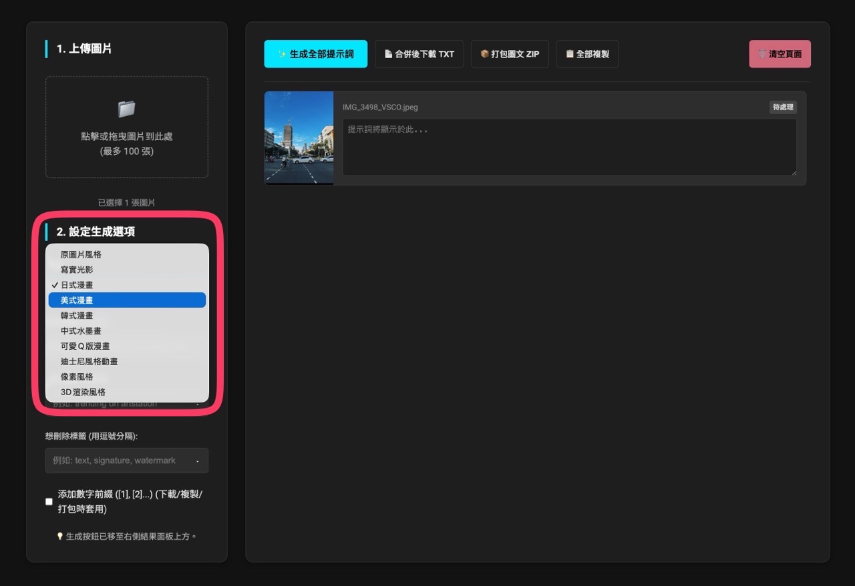855x586 pixels.
Task: Open IMG_3498_VSCO.jpeg street thumbnail
Action: [299, 137]
